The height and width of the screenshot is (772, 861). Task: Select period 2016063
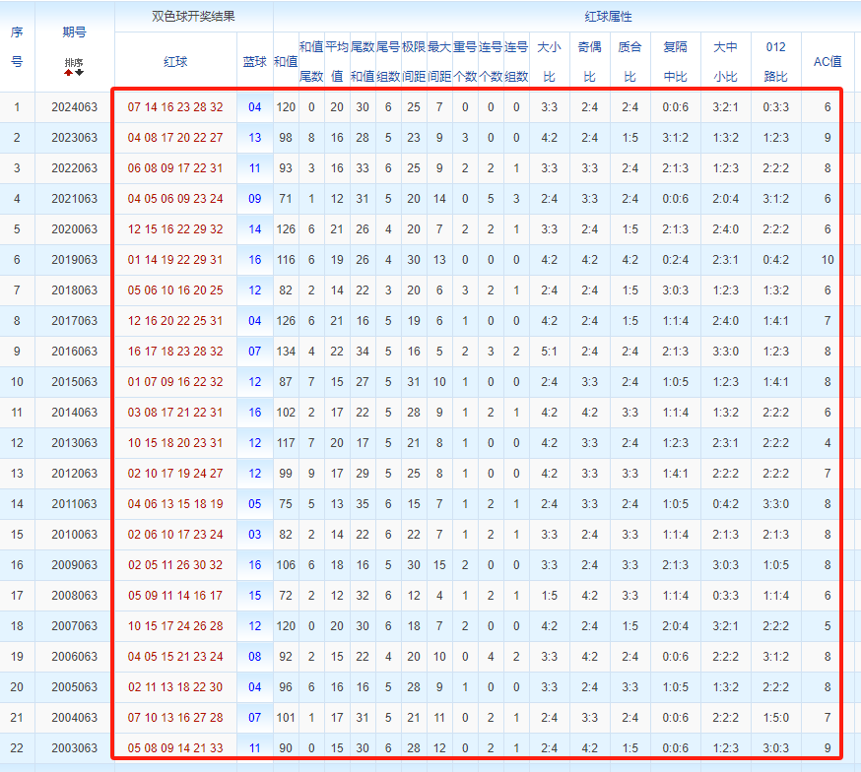74,352
